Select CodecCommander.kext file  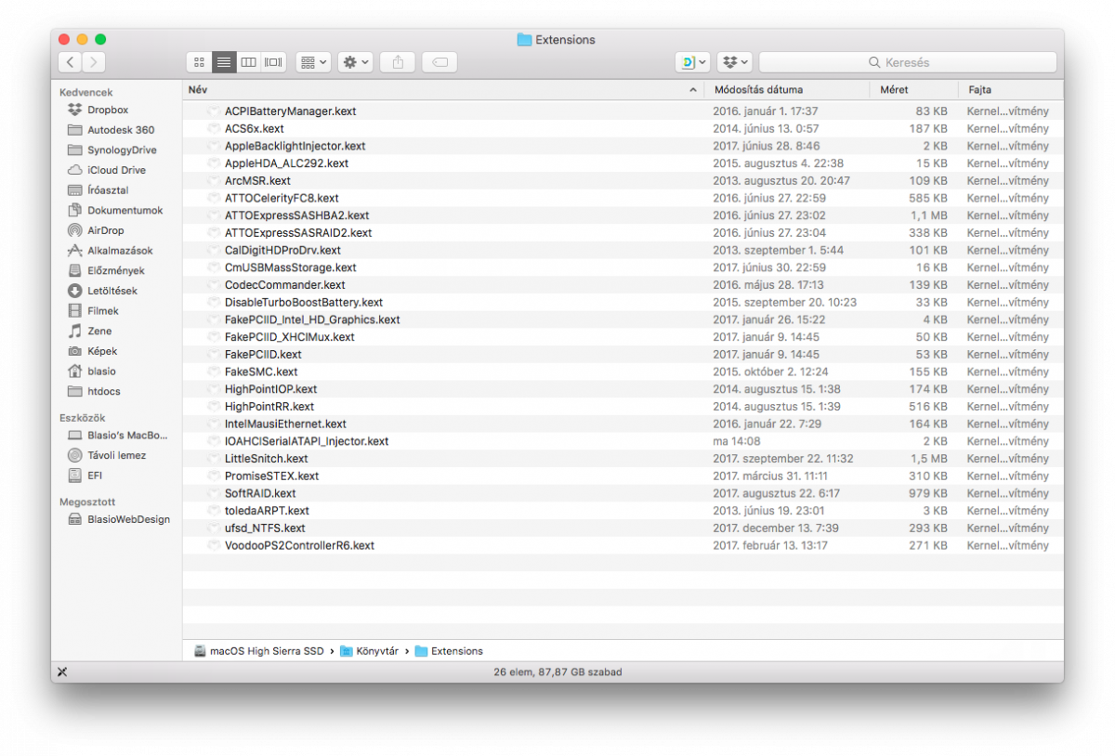(623, 284)
